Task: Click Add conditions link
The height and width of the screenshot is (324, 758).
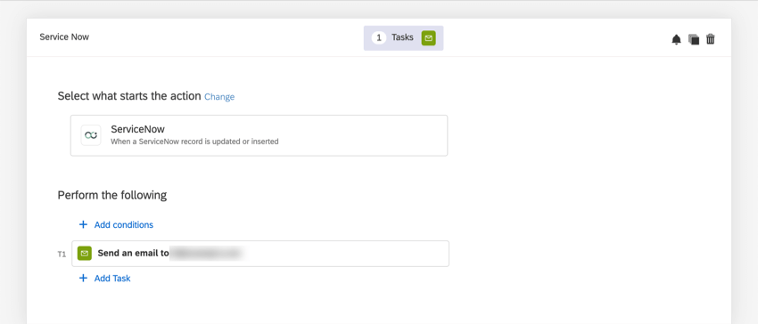Action: [x=124, y=224]
